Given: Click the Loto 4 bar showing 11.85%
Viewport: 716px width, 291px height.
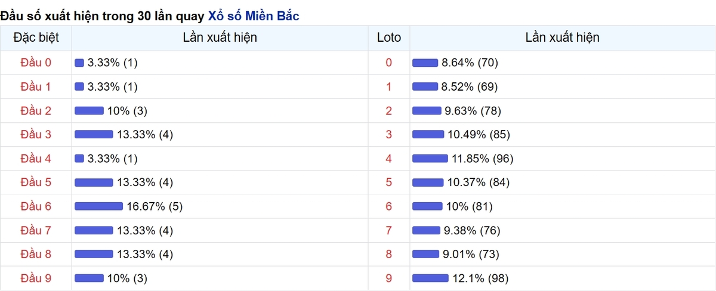Looking at the screenshot, I should point(430,159).
